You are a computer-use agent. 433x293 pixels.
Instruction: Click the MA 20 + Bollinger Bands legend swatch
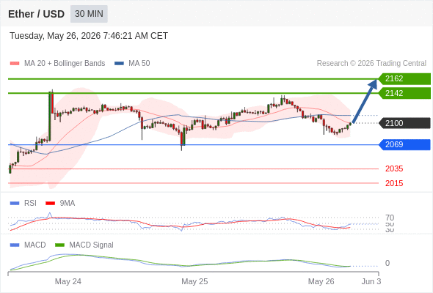click(15, 64)
